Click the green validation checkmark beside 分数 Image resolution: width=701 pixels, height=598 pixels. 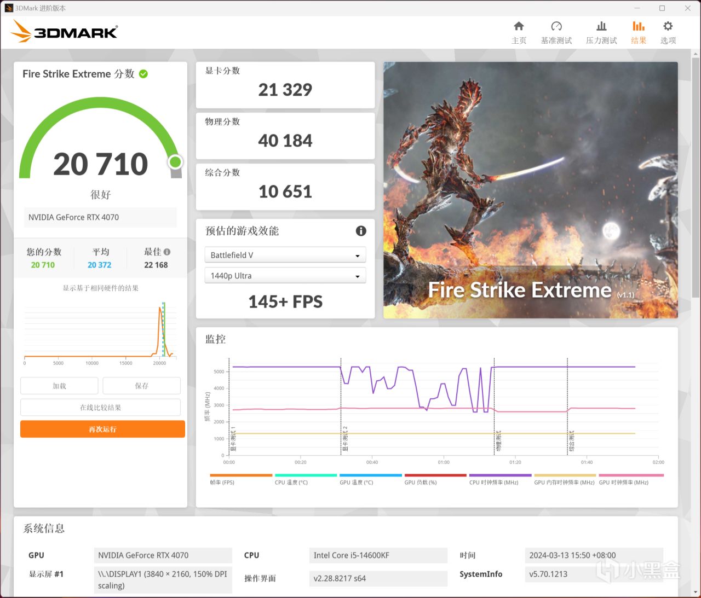coord(143,74)
